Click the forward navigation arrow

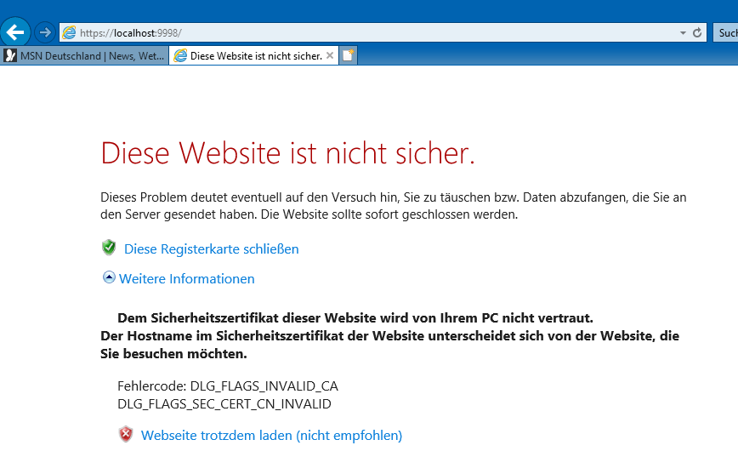[x=45, y=32]
